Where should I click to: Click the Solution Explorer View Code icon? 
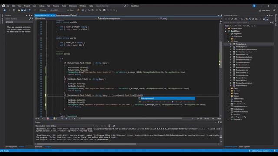pyautogui.click(x=261, y=19)
